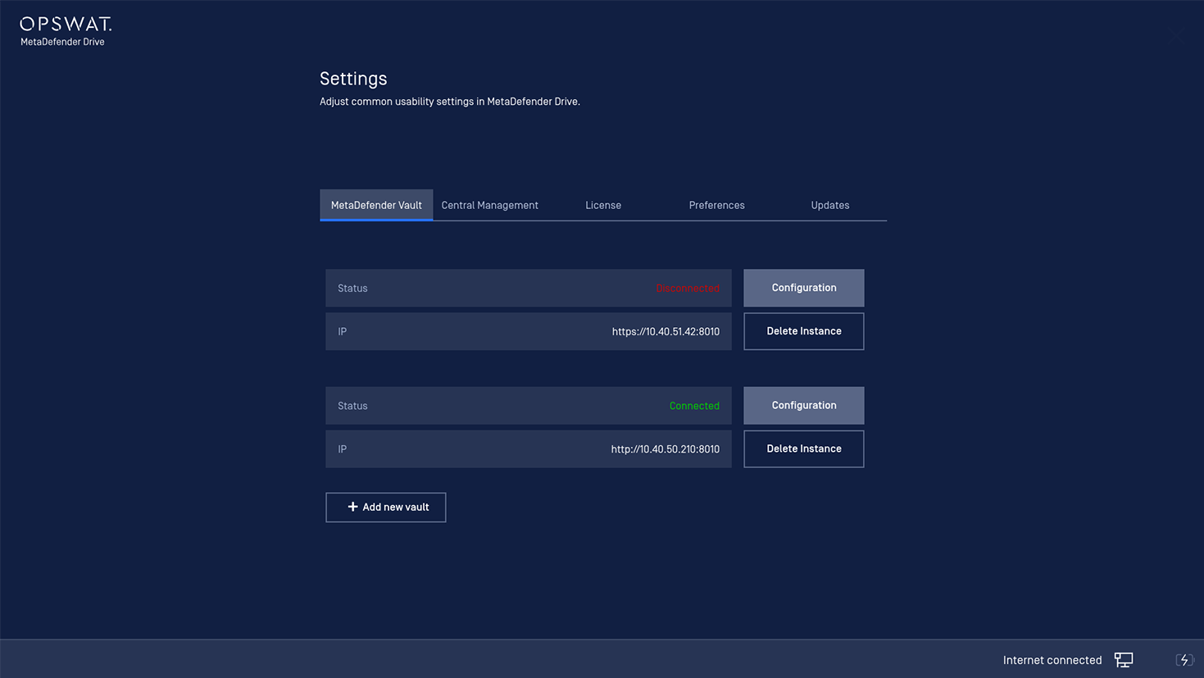Click the battery charging icon in status bar
1204x678 pixels.
click(1184, 660)
